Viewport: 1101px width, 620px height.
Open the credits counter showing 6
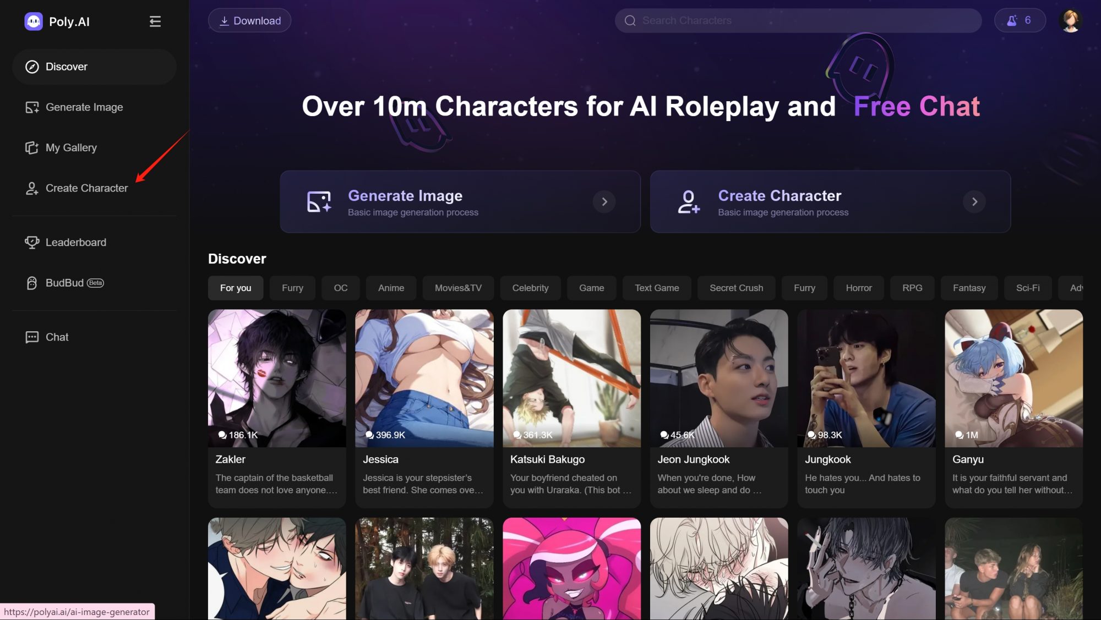[x=1020, y=20]
